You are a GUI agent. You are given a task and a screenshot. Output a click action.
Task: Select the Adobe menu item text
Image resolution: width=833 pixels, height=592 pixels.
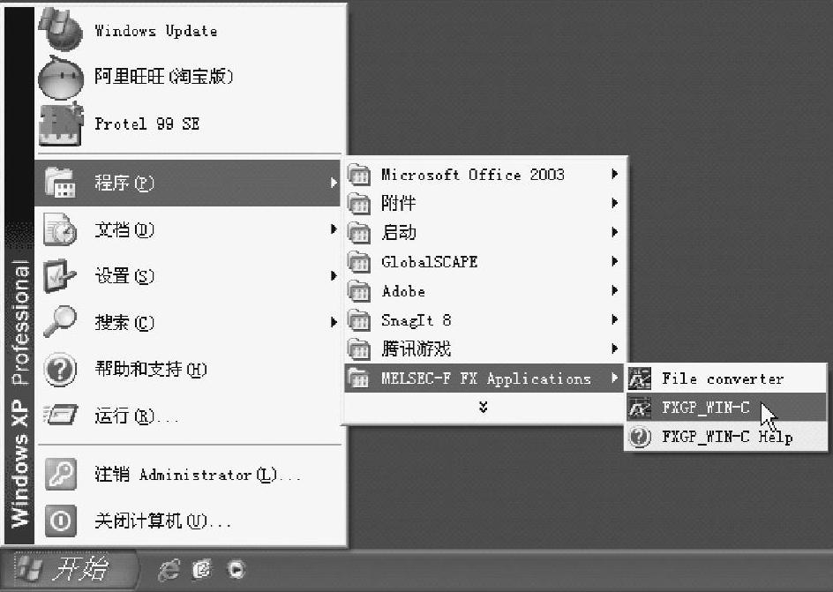(x=403, y=291)
